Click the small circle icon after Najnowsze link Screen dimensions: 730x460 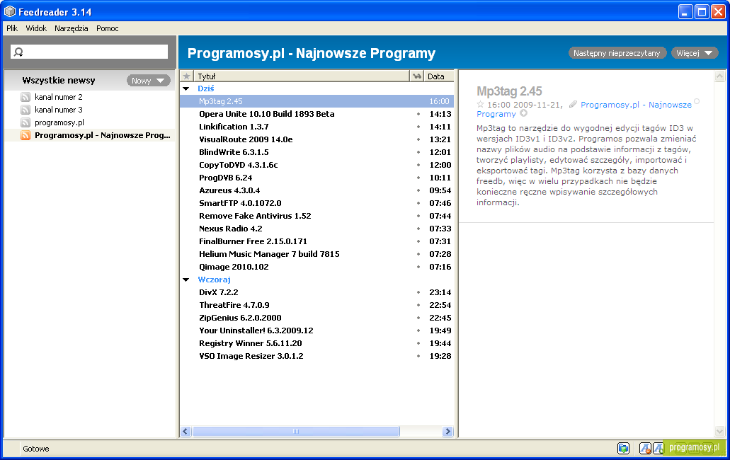click(697, 101)
